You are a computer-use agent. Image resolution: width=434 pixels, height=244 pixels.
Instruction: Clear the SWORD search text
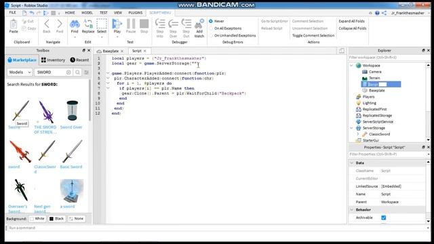pos(68,73)
